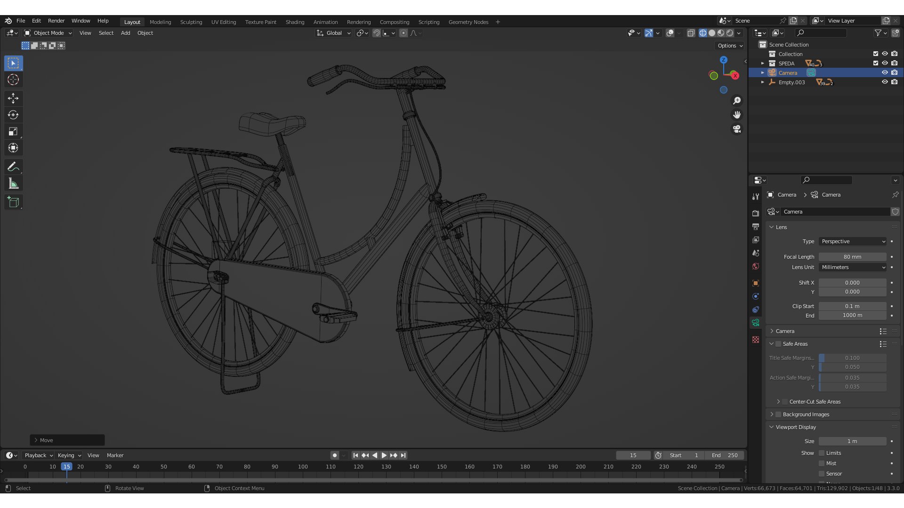Click the current frame 15 field
This screenshot has height=508, width=904.
point(633,455)
